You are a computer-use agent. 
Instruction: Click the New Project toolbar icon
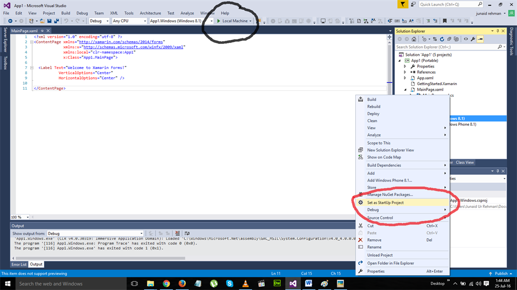(x=31, y=21)
